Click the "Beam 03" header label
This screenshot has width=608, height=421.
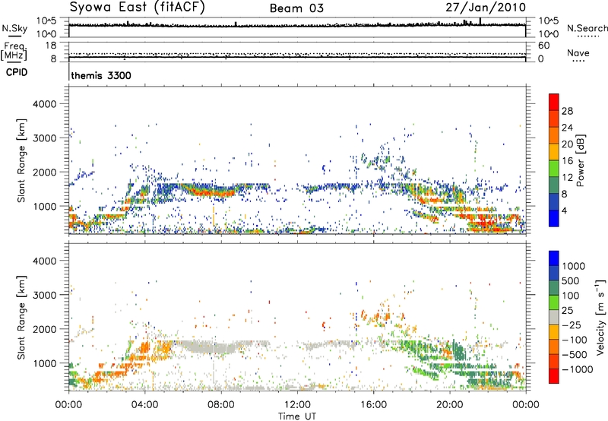296,8
